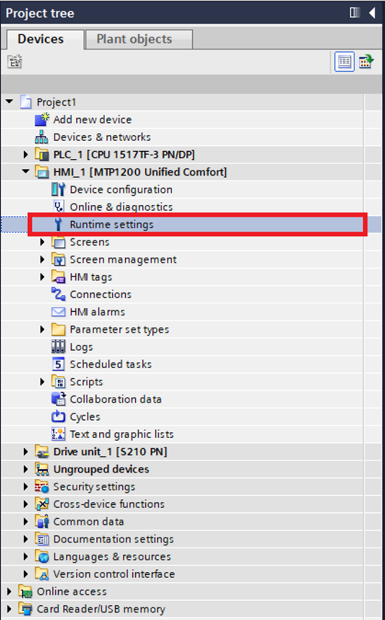385x620 pixels.
Task: Click the Text and graphic lists icon
Action: coord(58,434)
